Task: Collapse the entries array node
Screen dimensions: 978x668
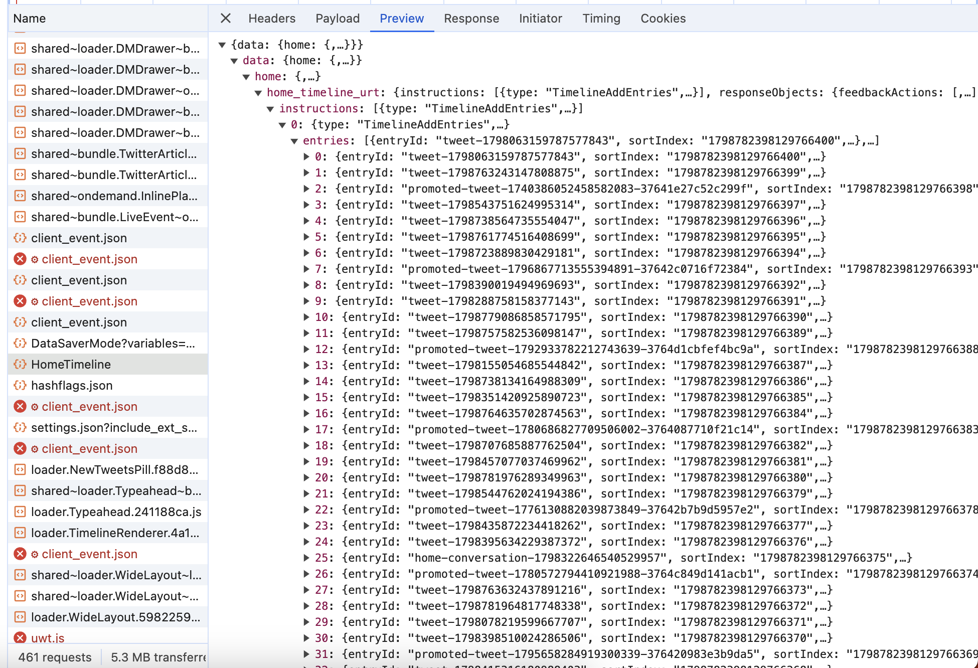Action: click(x=294, y=141)
